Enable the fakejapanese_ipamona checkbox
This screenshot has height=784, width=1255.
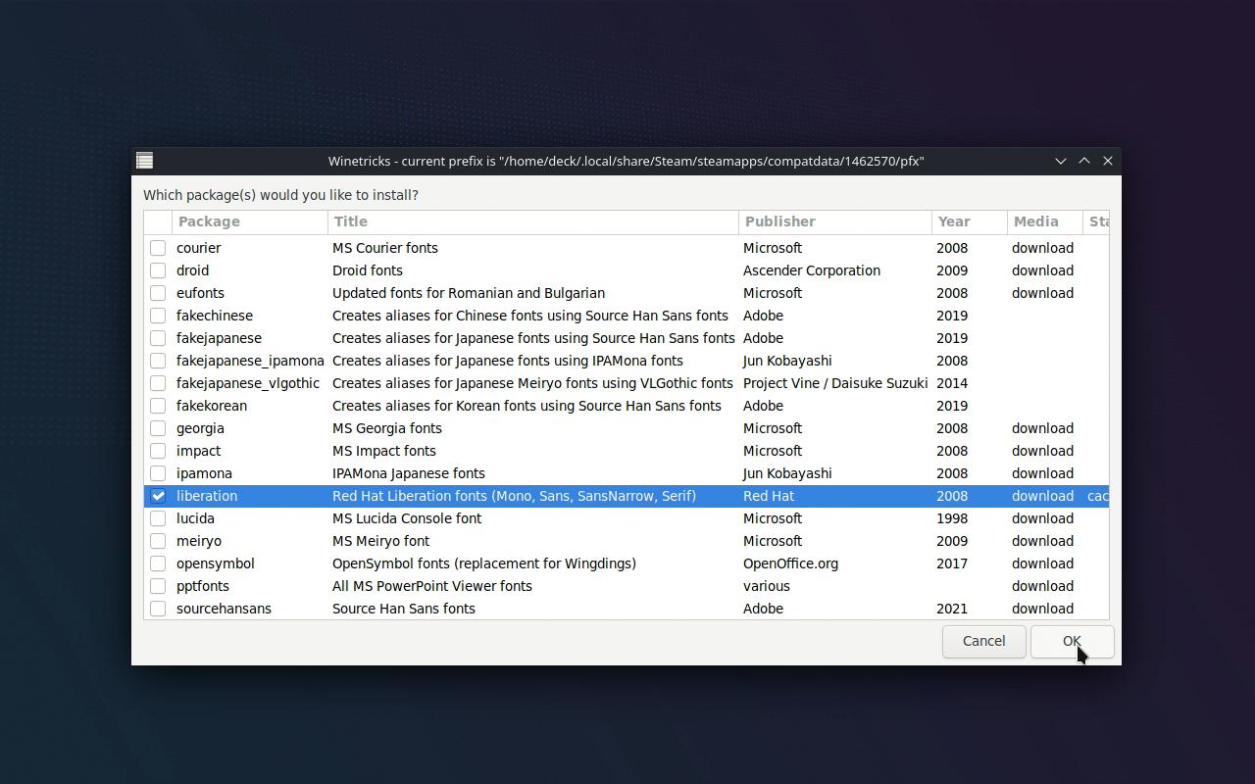point(158,361)
